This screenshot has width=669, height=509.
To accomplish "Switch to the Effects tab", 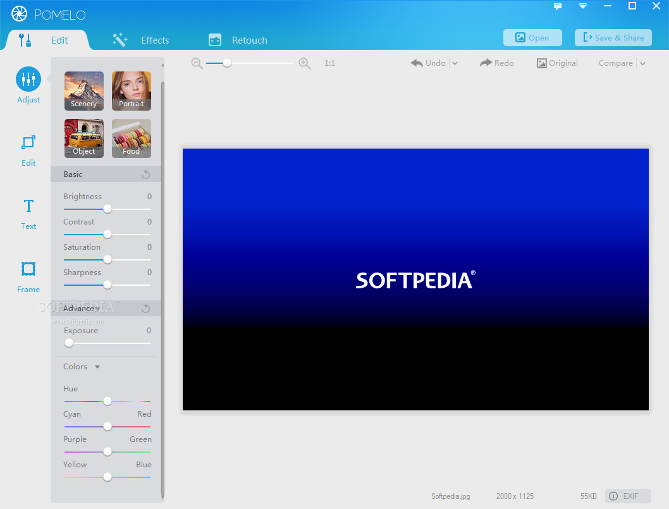I will 141,40.
